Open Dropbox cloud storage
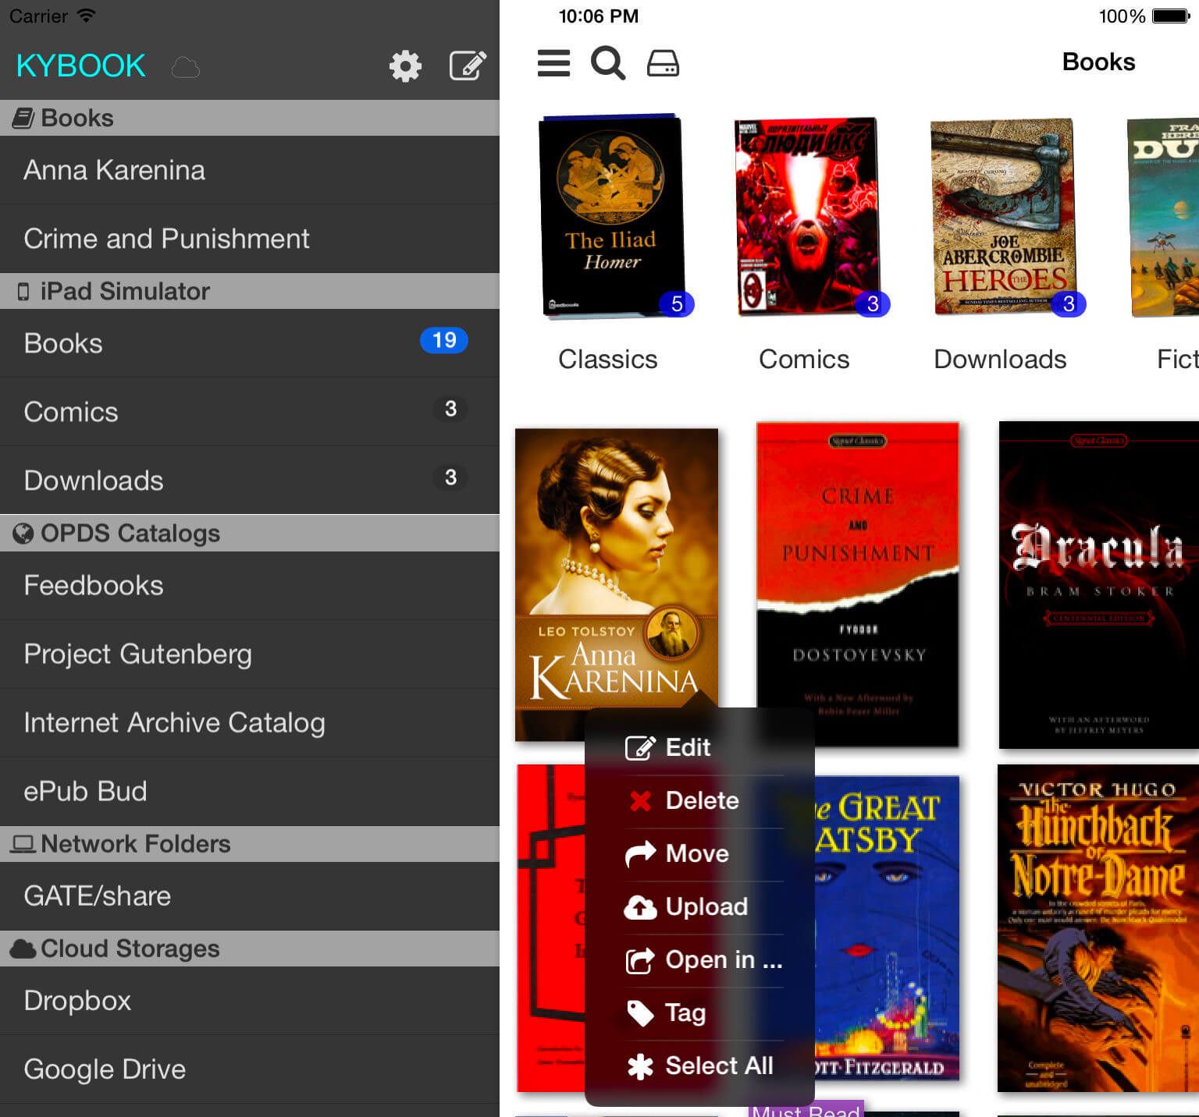1199x1117 pixels. pyautogui.click(x=250, y=1001)
